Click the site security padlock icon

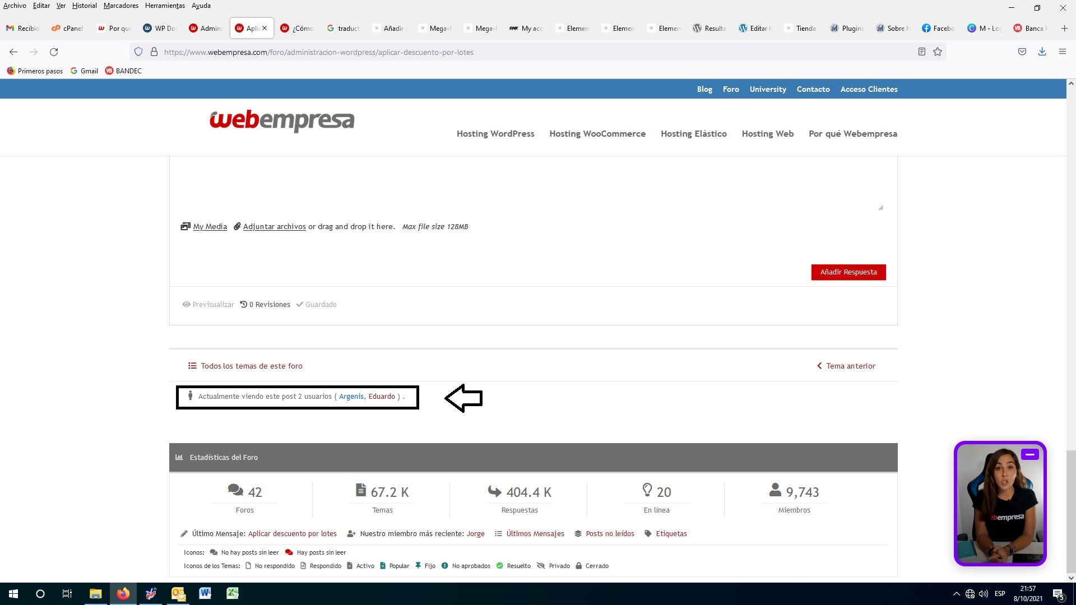[154, 52]
